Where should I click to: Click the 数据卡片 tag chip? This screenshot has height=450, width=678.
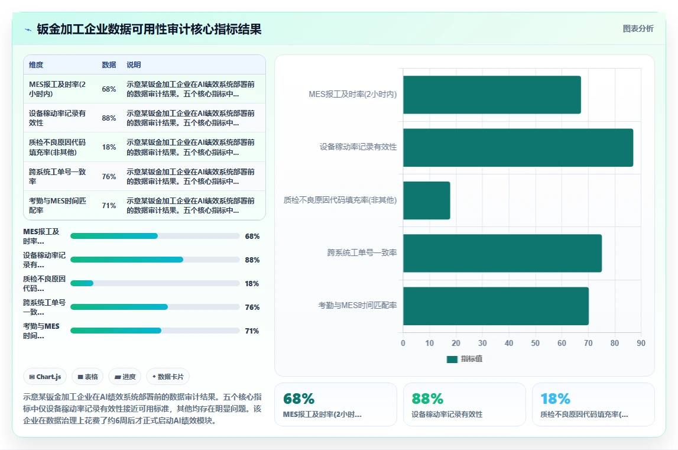coord(168,377)
